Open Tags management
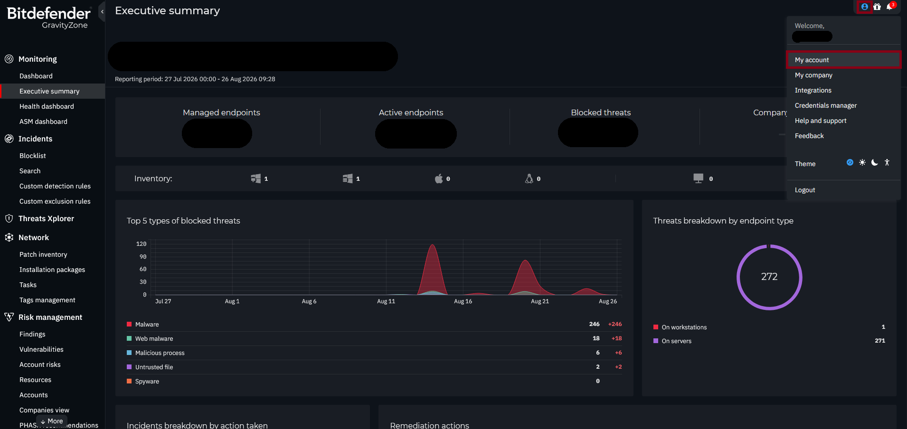 (x=47, y=300)
